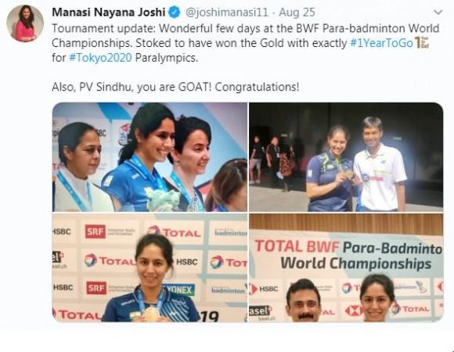Open the Manasi Nayana Joshi display name
The width and height of the screenshot is (454, 352).
tap(109, 13)
